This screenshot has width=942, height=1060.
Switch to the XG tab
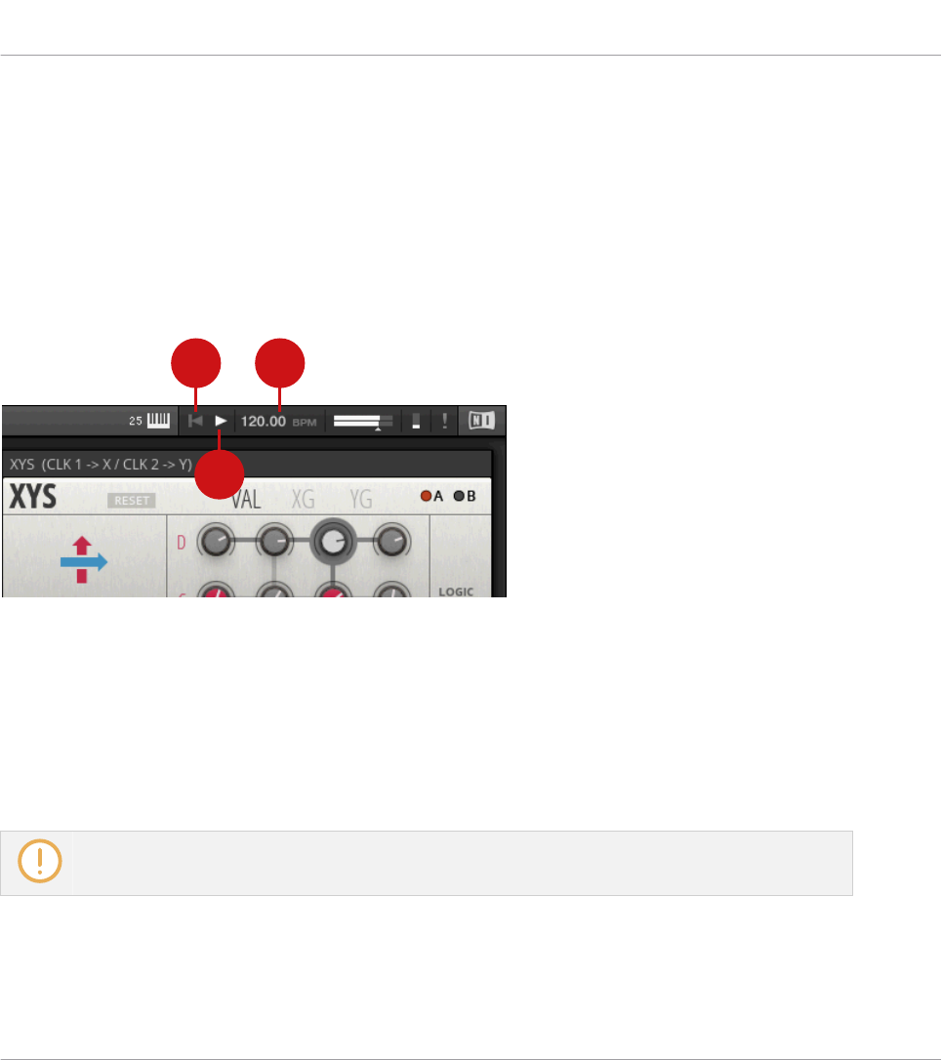tap(303, 500)
